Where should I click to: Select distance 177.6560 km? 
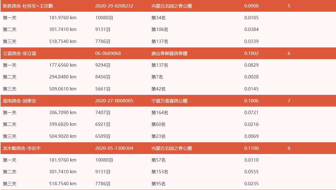63,65
